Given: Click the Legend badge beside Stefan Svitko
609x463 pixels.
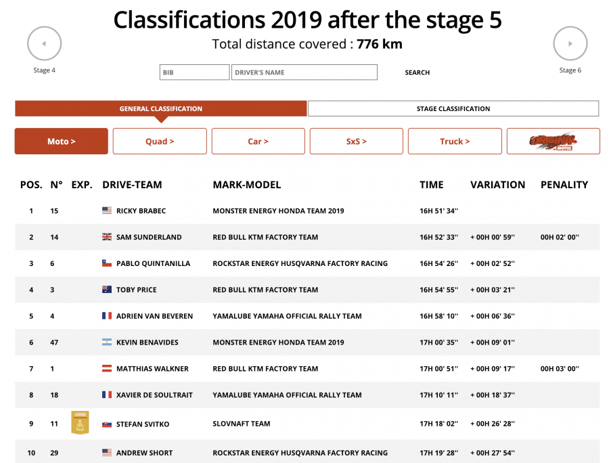Looking at the screenshot, I should 80,422.
